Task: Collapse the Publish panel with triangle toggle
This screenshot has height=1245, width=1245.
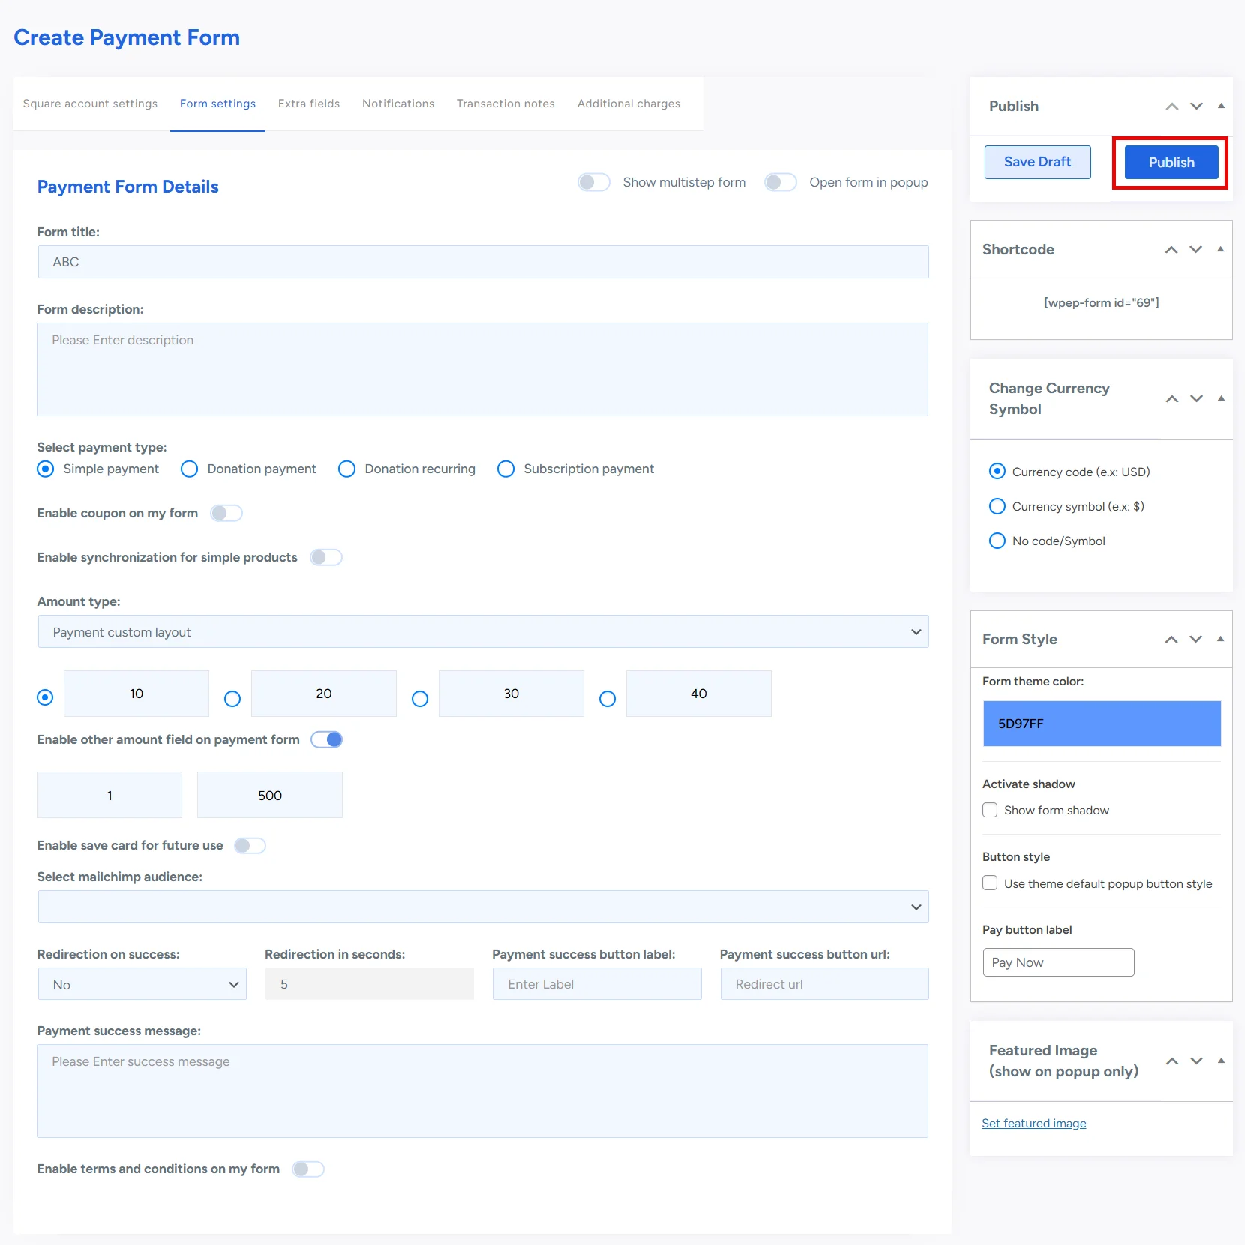Action: tap(1221, 106)
